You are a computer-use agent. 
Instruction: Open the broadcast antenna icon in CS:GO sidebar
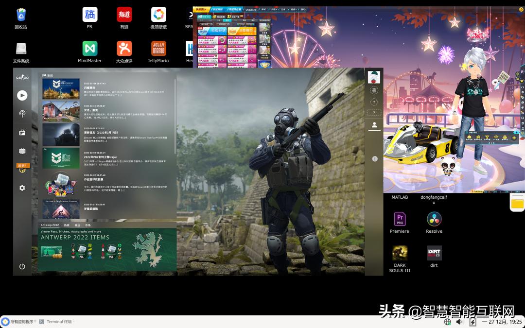tap(22, 114)
